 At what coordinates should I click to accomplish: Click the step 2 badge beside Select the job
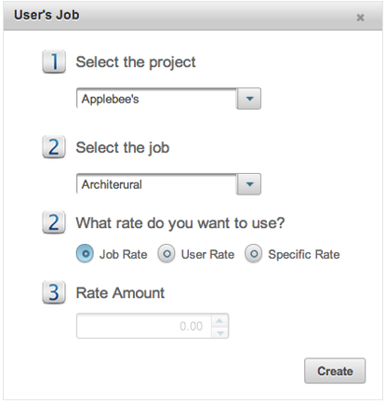pos(54,147)
